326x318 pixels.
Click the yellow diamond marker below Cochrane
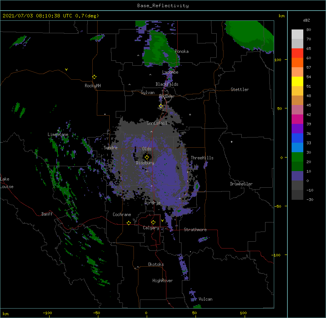[x=129, y=223]
